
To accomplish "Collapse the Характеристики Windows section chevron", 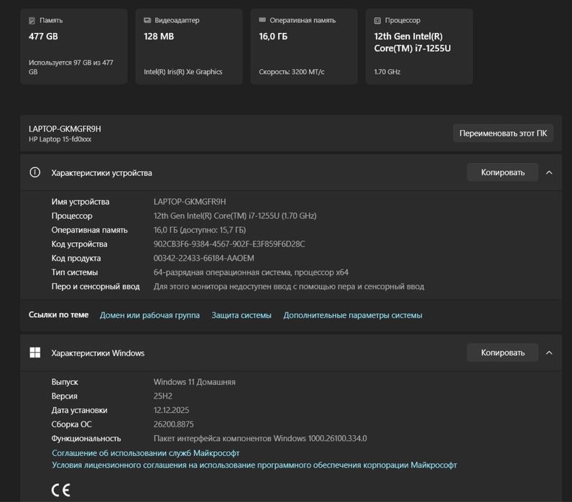I will pos(549,353).
